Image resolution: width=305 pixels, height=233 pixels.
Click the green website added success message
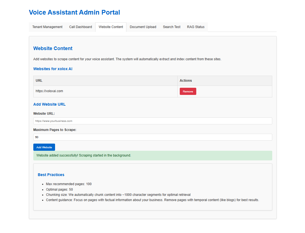click(x=153, y=155)
